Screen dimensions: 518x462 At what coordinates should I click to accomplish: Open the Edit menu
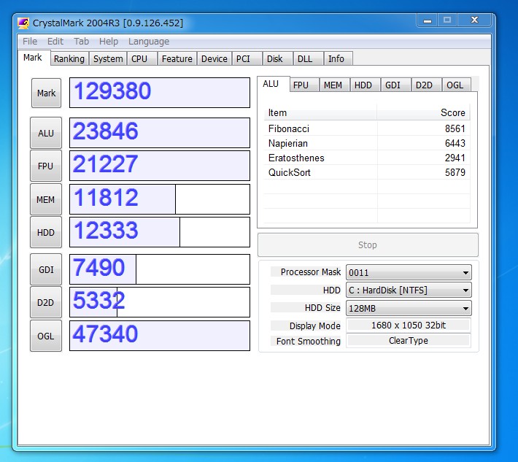[55, 42]
